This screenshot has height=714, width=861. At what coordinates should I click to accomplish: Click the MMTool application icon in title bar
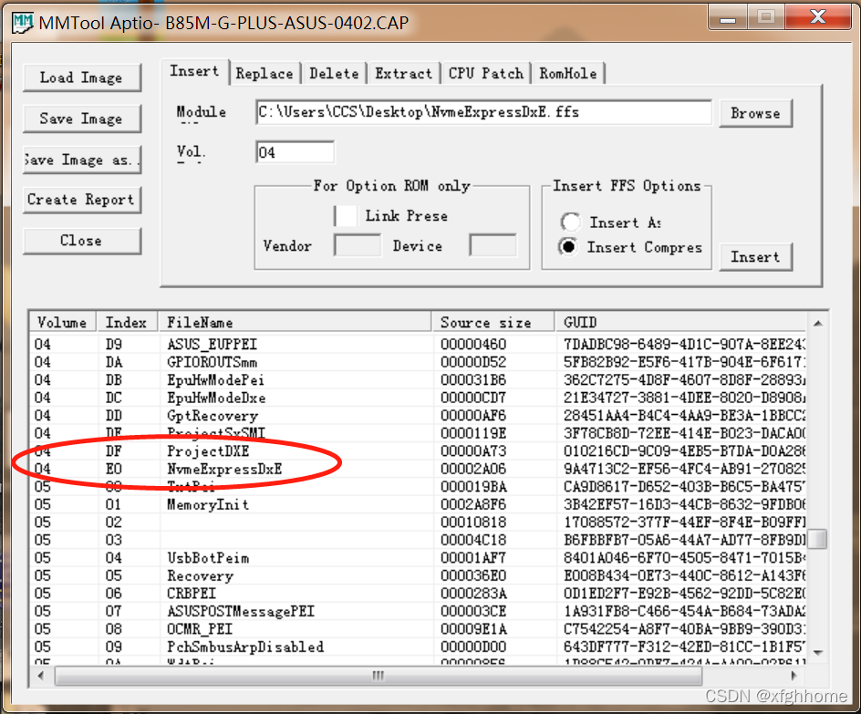pos(23,23)
